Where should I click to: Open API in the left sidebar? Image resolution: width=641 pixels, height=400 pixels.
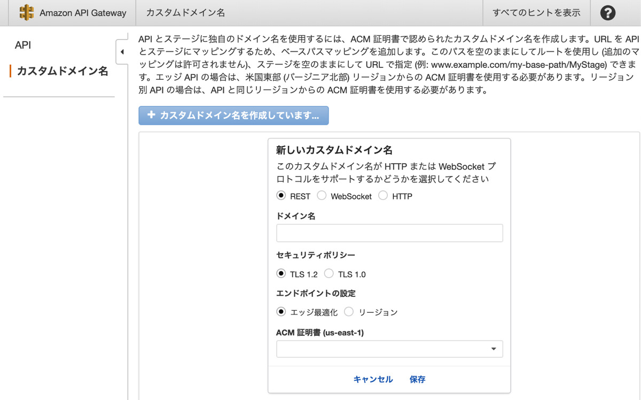coord(23,45)
